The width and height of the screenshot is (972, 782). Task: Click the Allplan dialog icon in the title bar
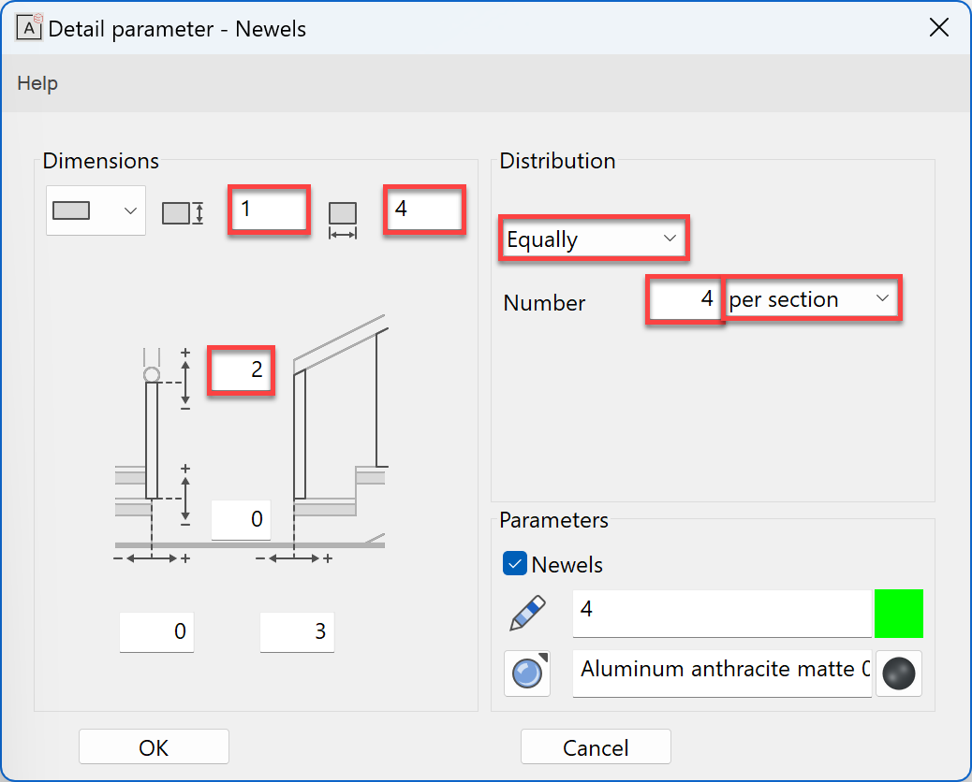27,27
